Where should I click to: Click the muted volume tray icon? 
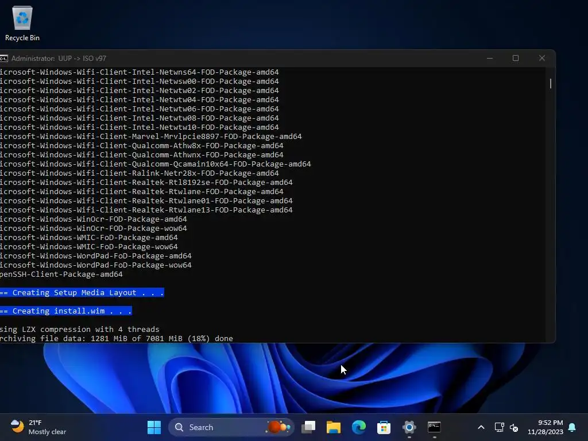click(514, 427)
